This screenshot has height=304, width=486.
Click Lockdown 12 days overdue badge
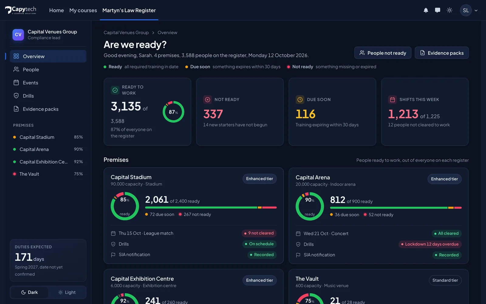[430, 244]
